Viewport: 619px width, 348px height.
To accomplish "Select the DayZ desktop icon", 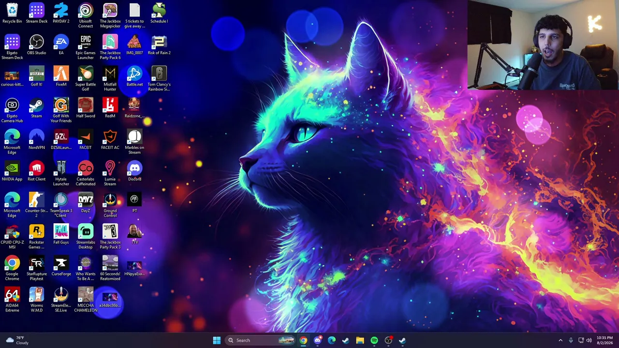I will tap(86, 203).
